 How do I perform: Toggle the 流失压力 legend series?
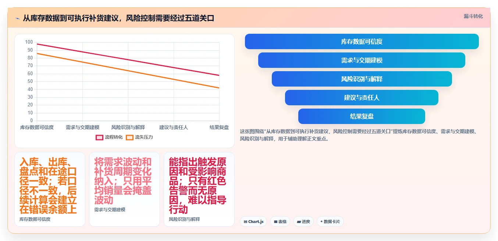(139, 137)
